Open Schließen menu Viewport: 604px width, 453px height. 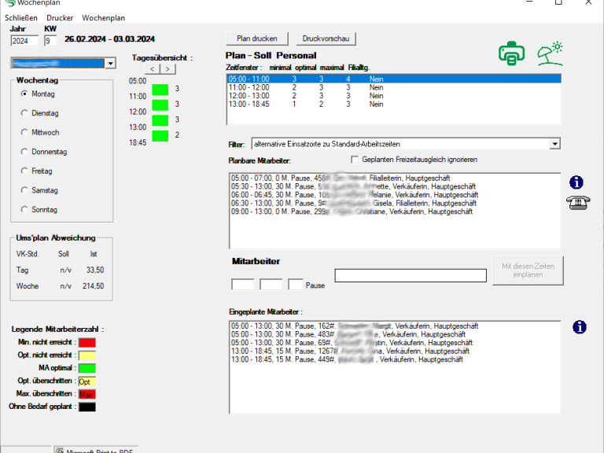pyautogui.click(x=21, y=18)
